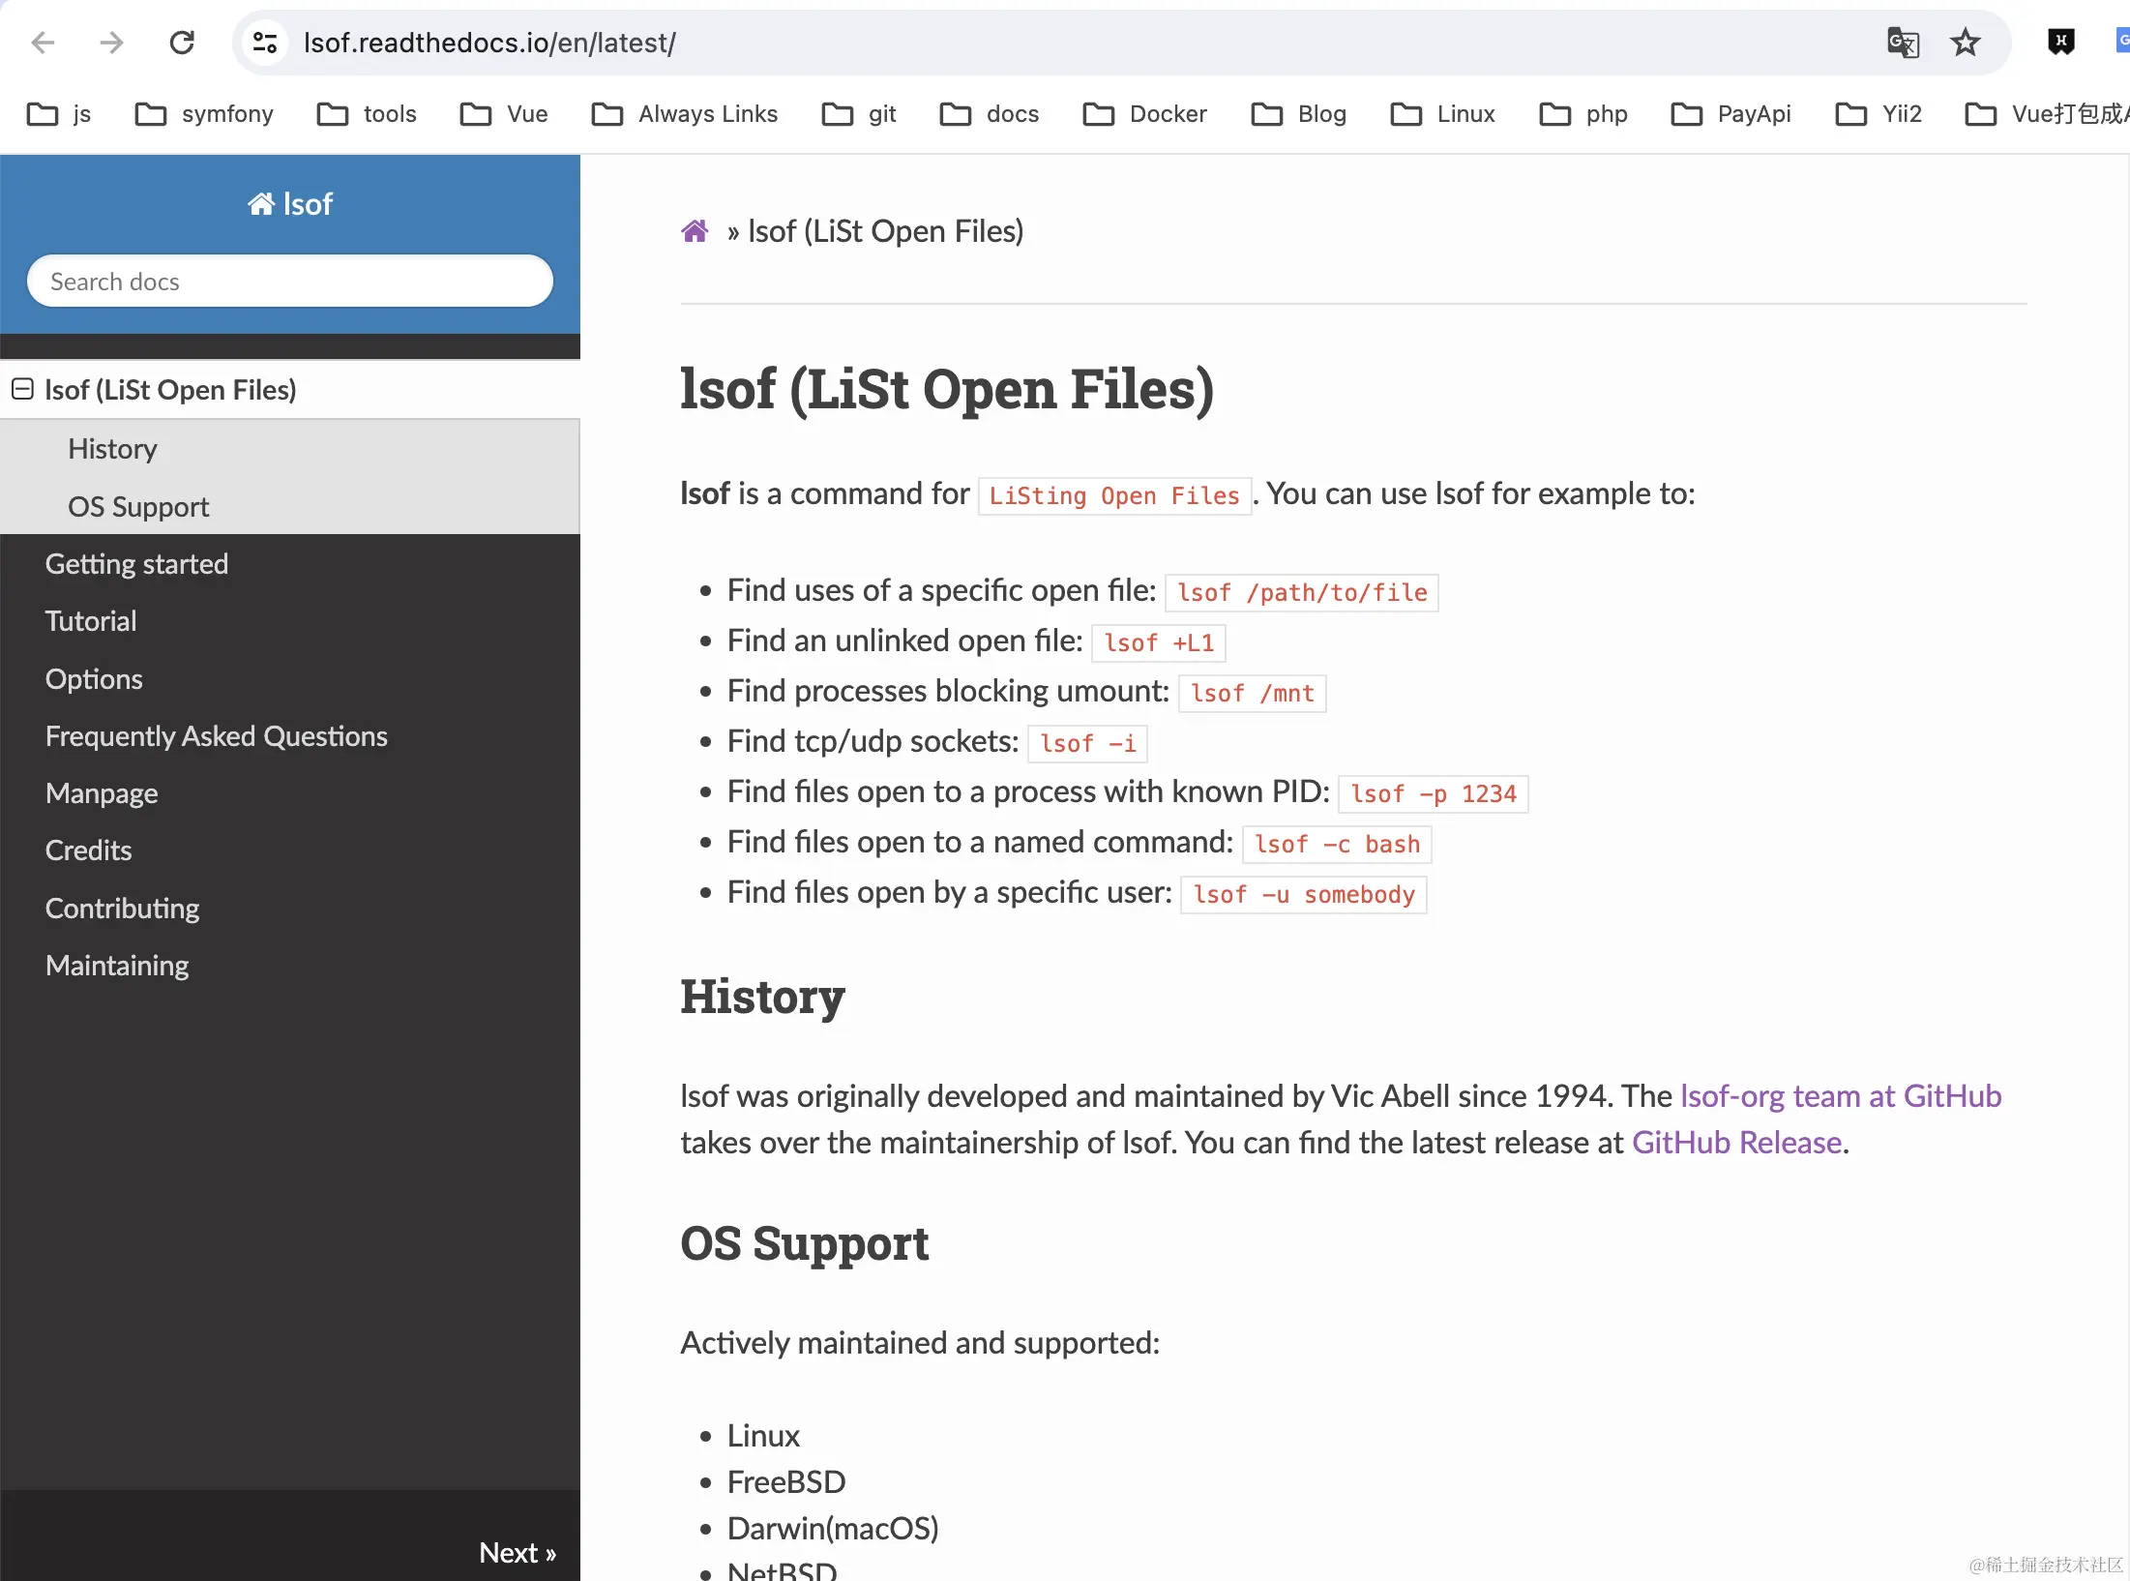
Task: Select History in sidebar navigation
Action: [112, 449]
